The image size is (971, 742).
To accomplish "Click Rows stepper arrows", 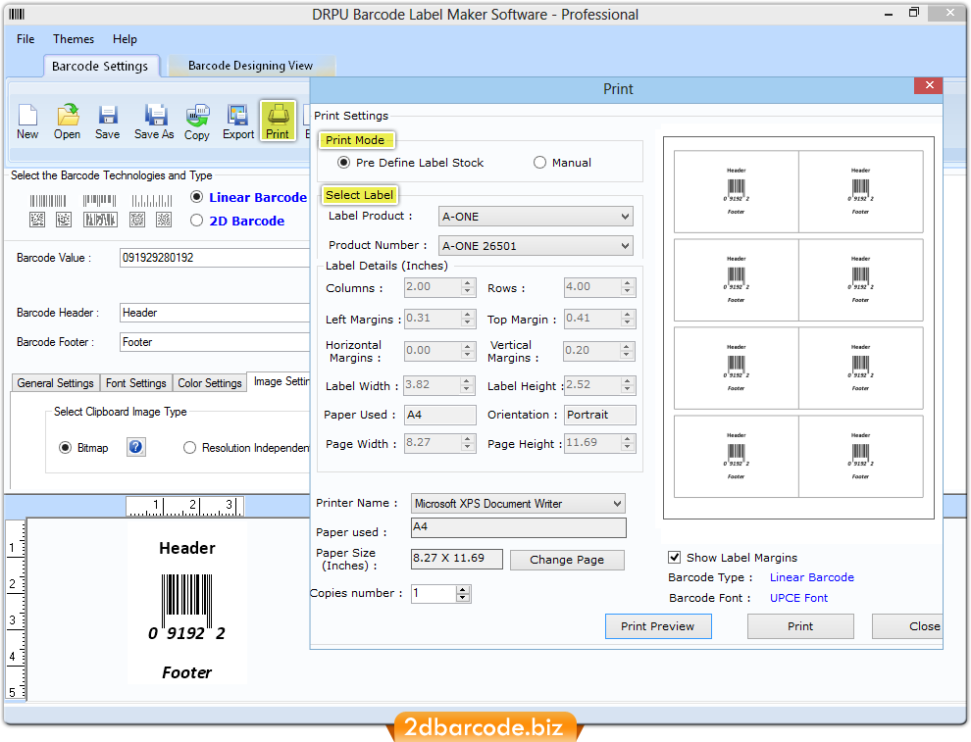I will 628,287.
